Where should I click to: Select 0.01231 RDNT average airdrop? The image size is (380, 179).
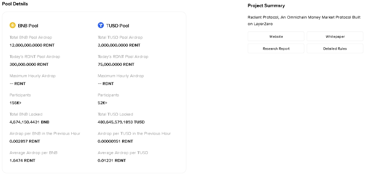(112, 161)
